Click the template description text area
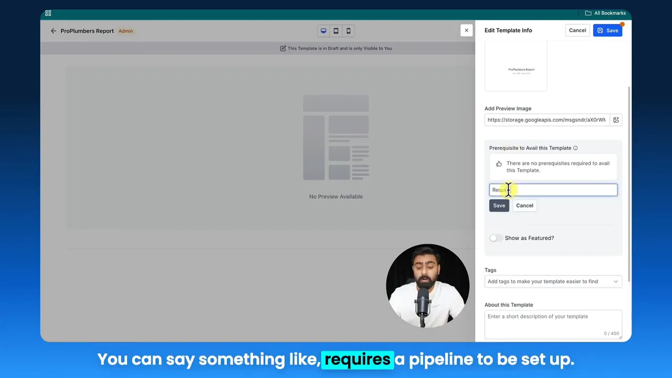The image size is (672, 378). pos(553,321)
